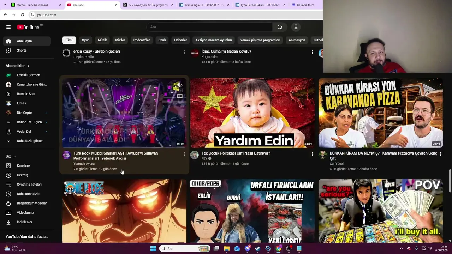The width and height of the screenshot is (452, 254).
Task: Expand the Siz section chevron
Action: (14, 156)
